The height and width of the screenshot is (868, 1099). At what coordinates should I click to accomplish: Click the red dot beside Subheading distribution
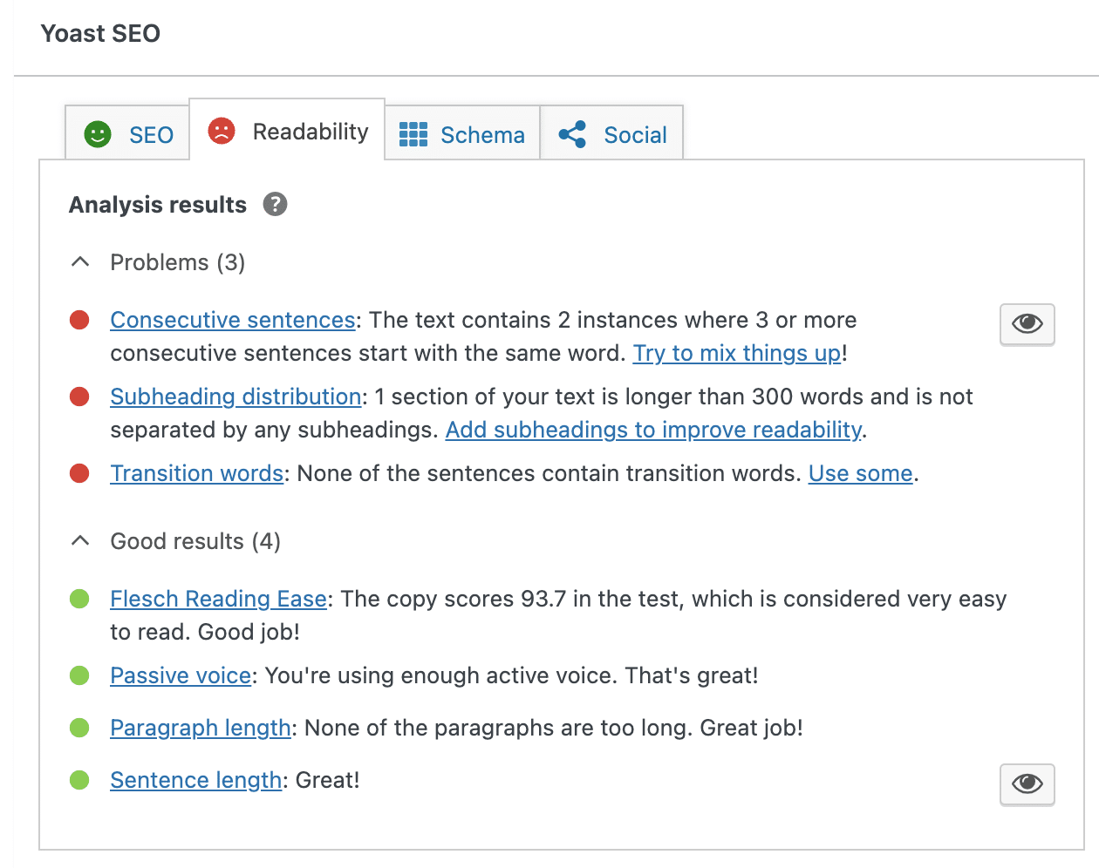pos(79,397)
